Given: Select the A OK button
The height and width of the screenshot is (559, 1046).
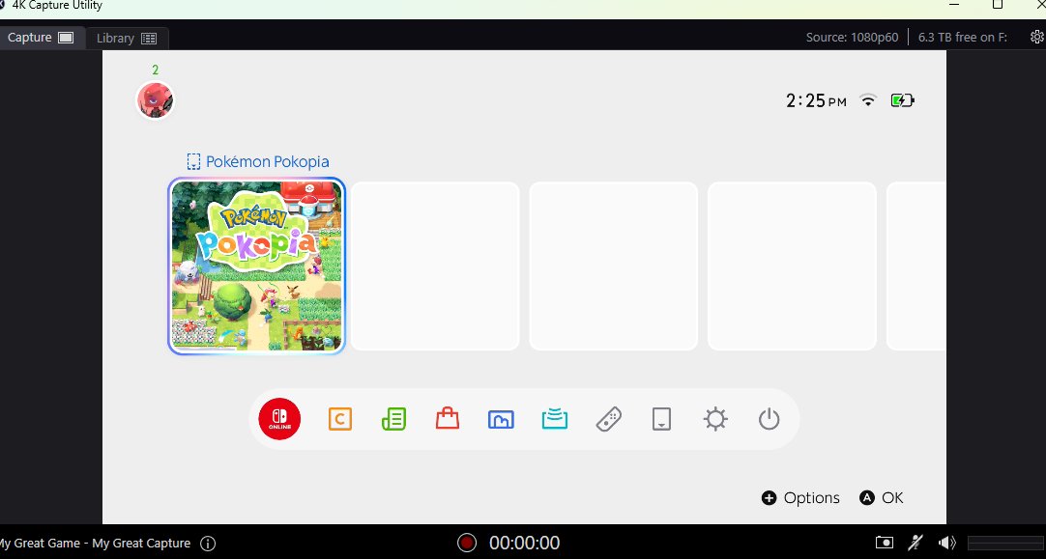Looking at the screenshot, I should [x=882, y=498].
